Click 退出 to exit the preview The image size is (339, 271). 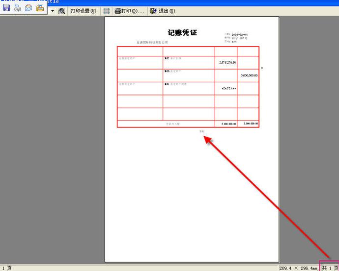click(163, 11)
